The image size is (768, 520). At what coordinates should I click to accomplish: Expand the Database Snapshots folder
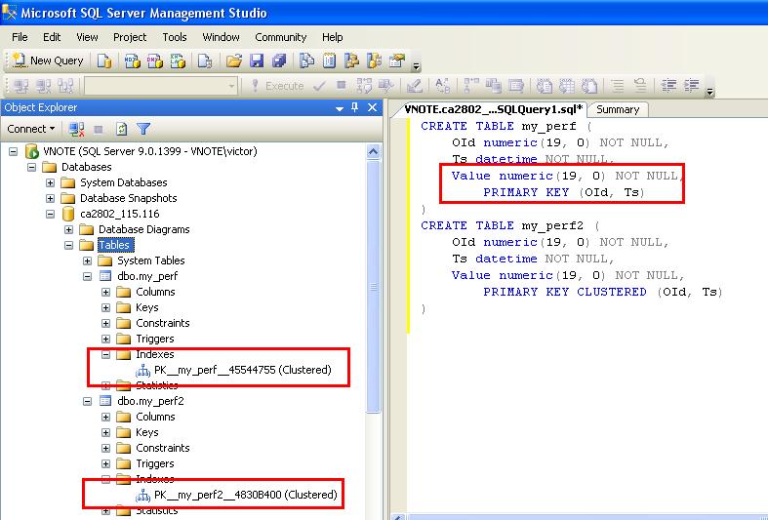[50, 198]
